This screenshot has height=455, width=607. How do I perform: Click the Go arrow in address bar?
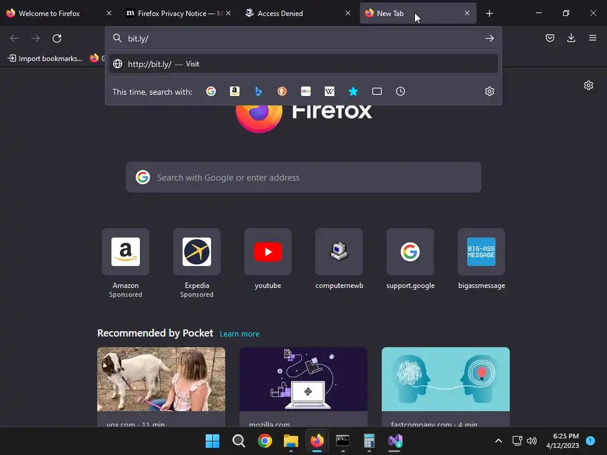click(489, 39)
